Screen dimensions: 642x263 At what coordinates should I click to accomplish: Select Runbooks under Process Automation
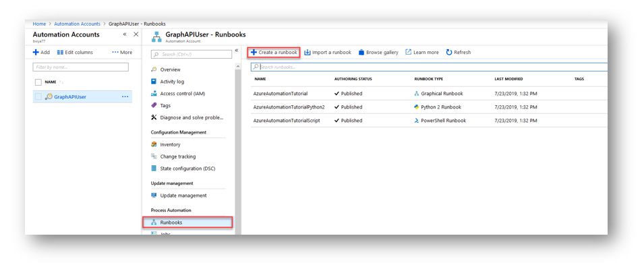[x=187, y=223]
